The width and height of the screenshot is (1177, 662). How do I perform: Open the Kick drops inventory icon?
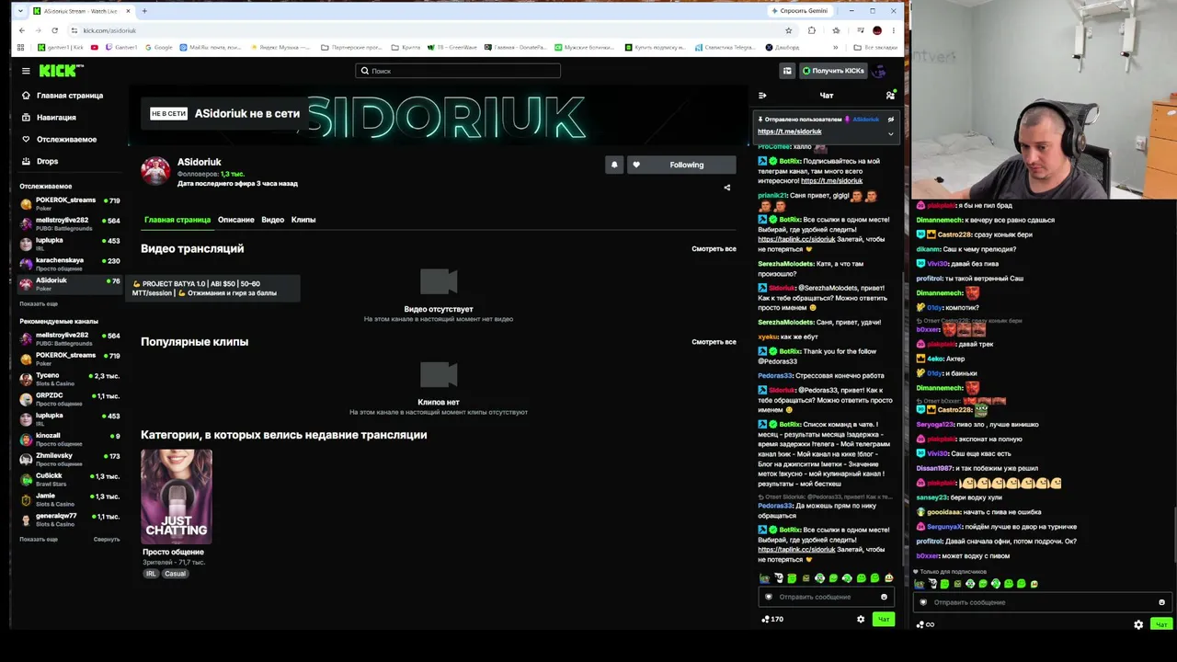point(787,71)
